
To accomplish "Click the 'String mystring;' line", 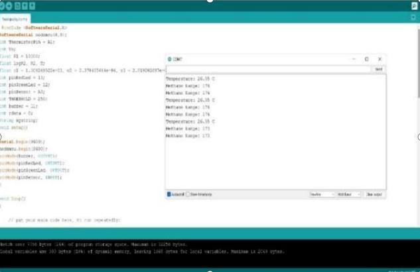I will pos(19,121).
